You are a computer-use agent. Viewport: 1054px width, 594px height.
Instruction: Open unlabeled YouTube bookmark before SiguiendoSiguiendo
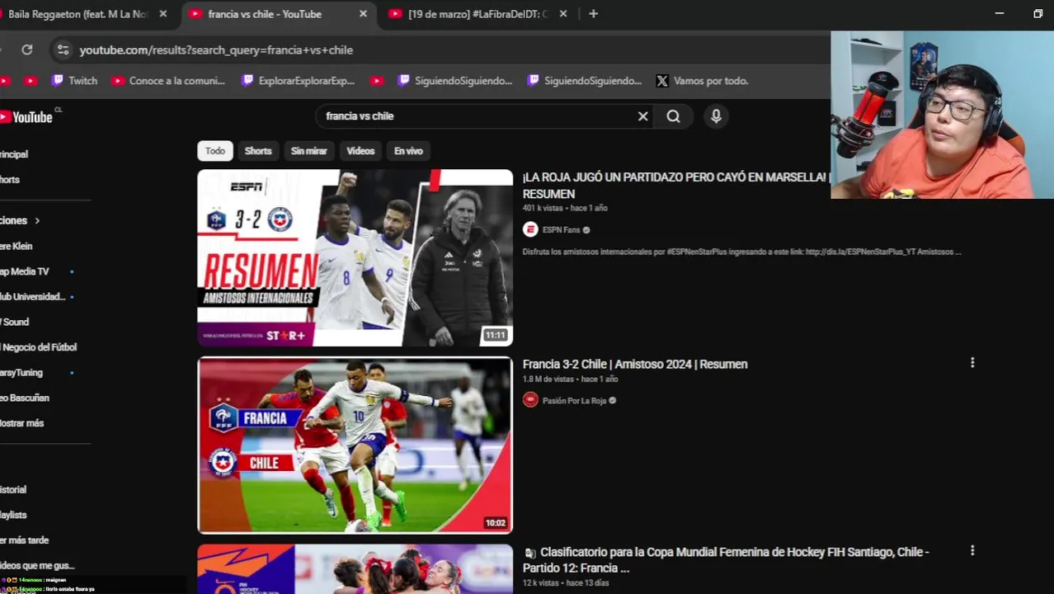click(x=377, y=81)
